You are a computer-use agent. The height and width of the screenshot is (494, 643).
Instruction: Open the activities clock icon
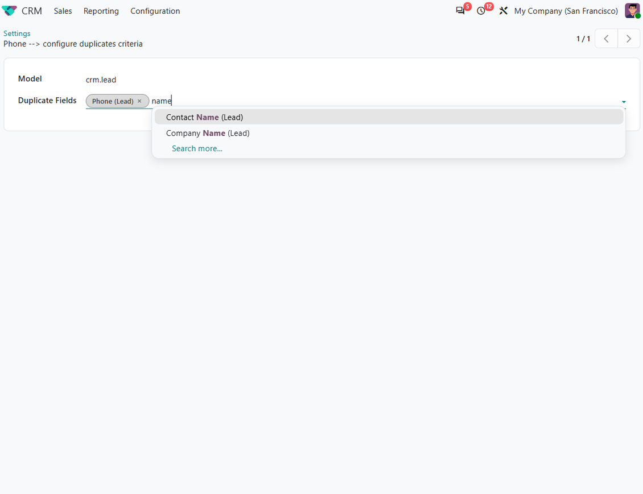[x=481, y=11]
